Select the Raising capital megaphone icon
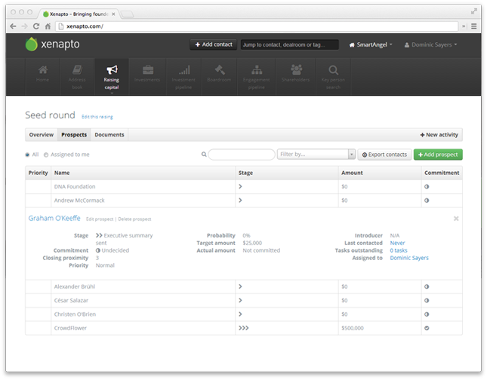487x380 pixels. 112,70
